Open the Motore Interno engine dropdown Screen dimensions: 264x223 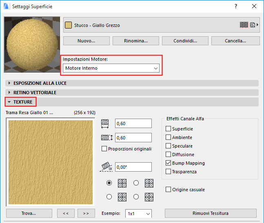111,68
